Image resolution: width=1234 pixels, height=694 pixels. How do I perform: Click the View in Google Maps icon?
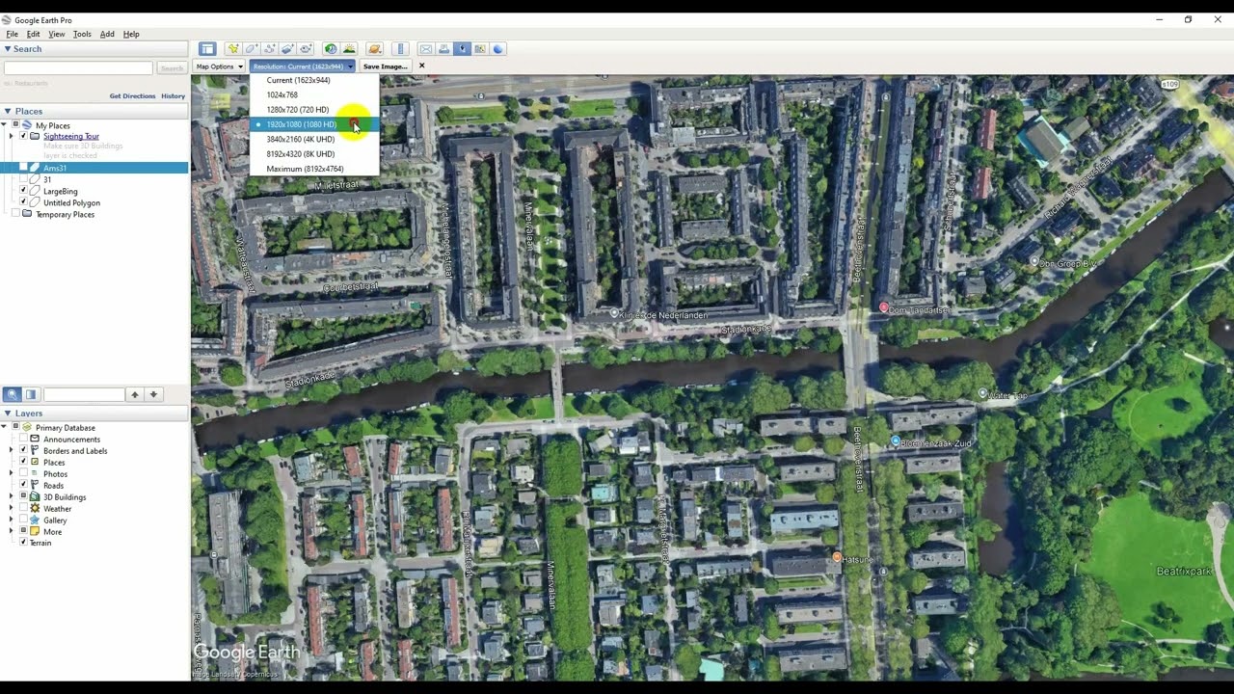[x=480, y=49]
